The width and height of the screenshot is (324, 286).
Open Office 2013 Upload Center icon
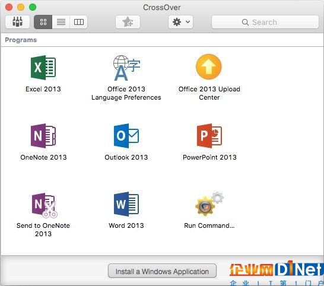pyautogui.click(x=209, y=66)
